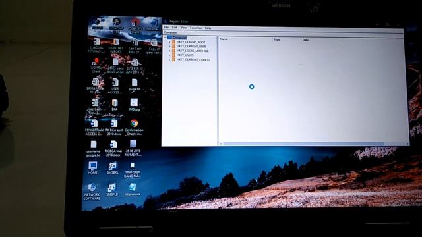This screenshot has height=237, width=422.
Task: Select the Chrome Confirmation Check-in shortcut
Action: tap(134, 127)
